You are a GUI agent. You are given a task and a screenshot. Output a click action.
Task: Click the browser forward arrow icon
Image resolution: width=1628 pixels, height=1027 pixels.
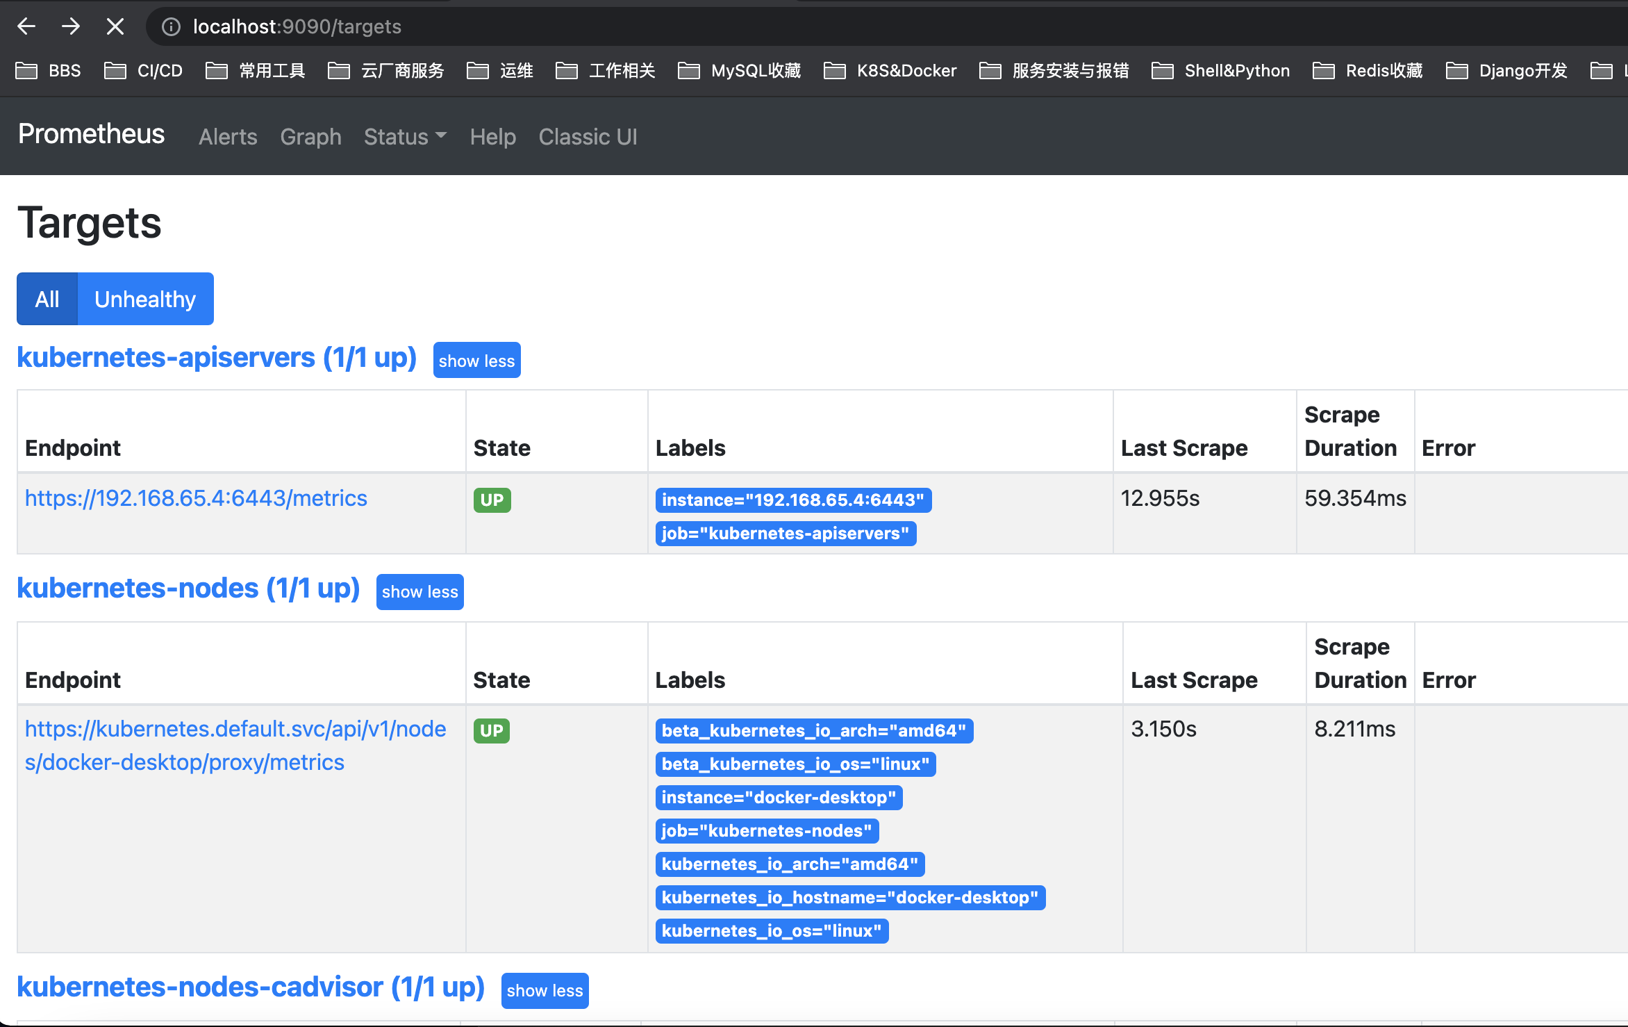[x=71, y=26]
